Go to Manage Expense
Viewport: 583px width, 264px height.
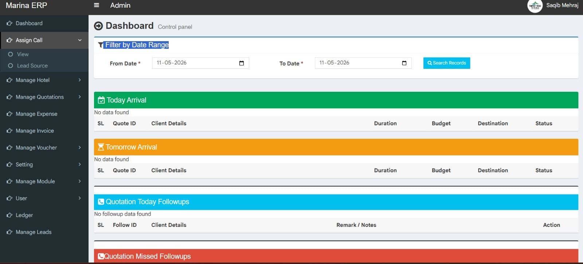[44, 114]
